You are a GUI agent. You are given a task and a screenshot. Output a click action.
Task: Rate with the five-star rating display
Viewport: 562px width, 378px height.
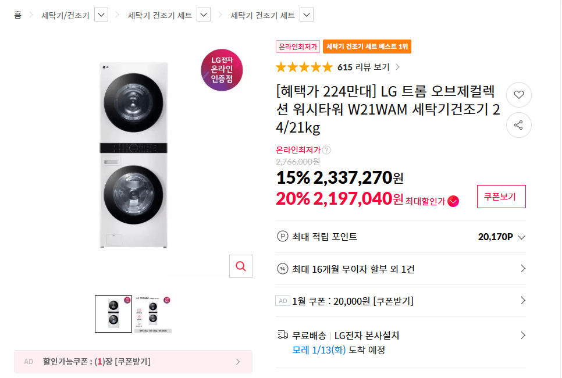click(x=303, y=67)
